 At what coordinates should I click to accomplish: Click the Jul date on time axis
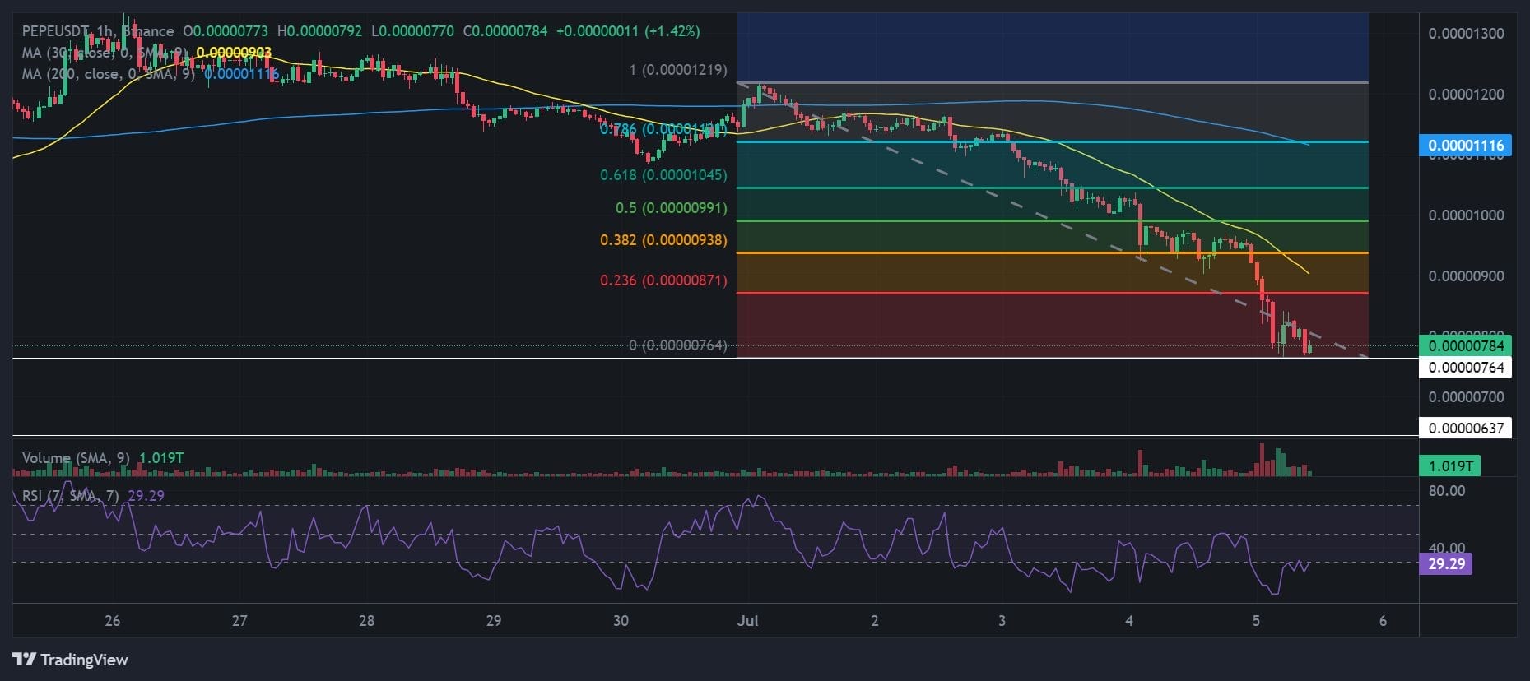point(747,621)
